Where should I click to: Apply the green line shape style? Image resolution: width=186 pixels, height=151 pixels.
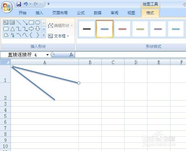pyautogui.click(x=140, y=29)
